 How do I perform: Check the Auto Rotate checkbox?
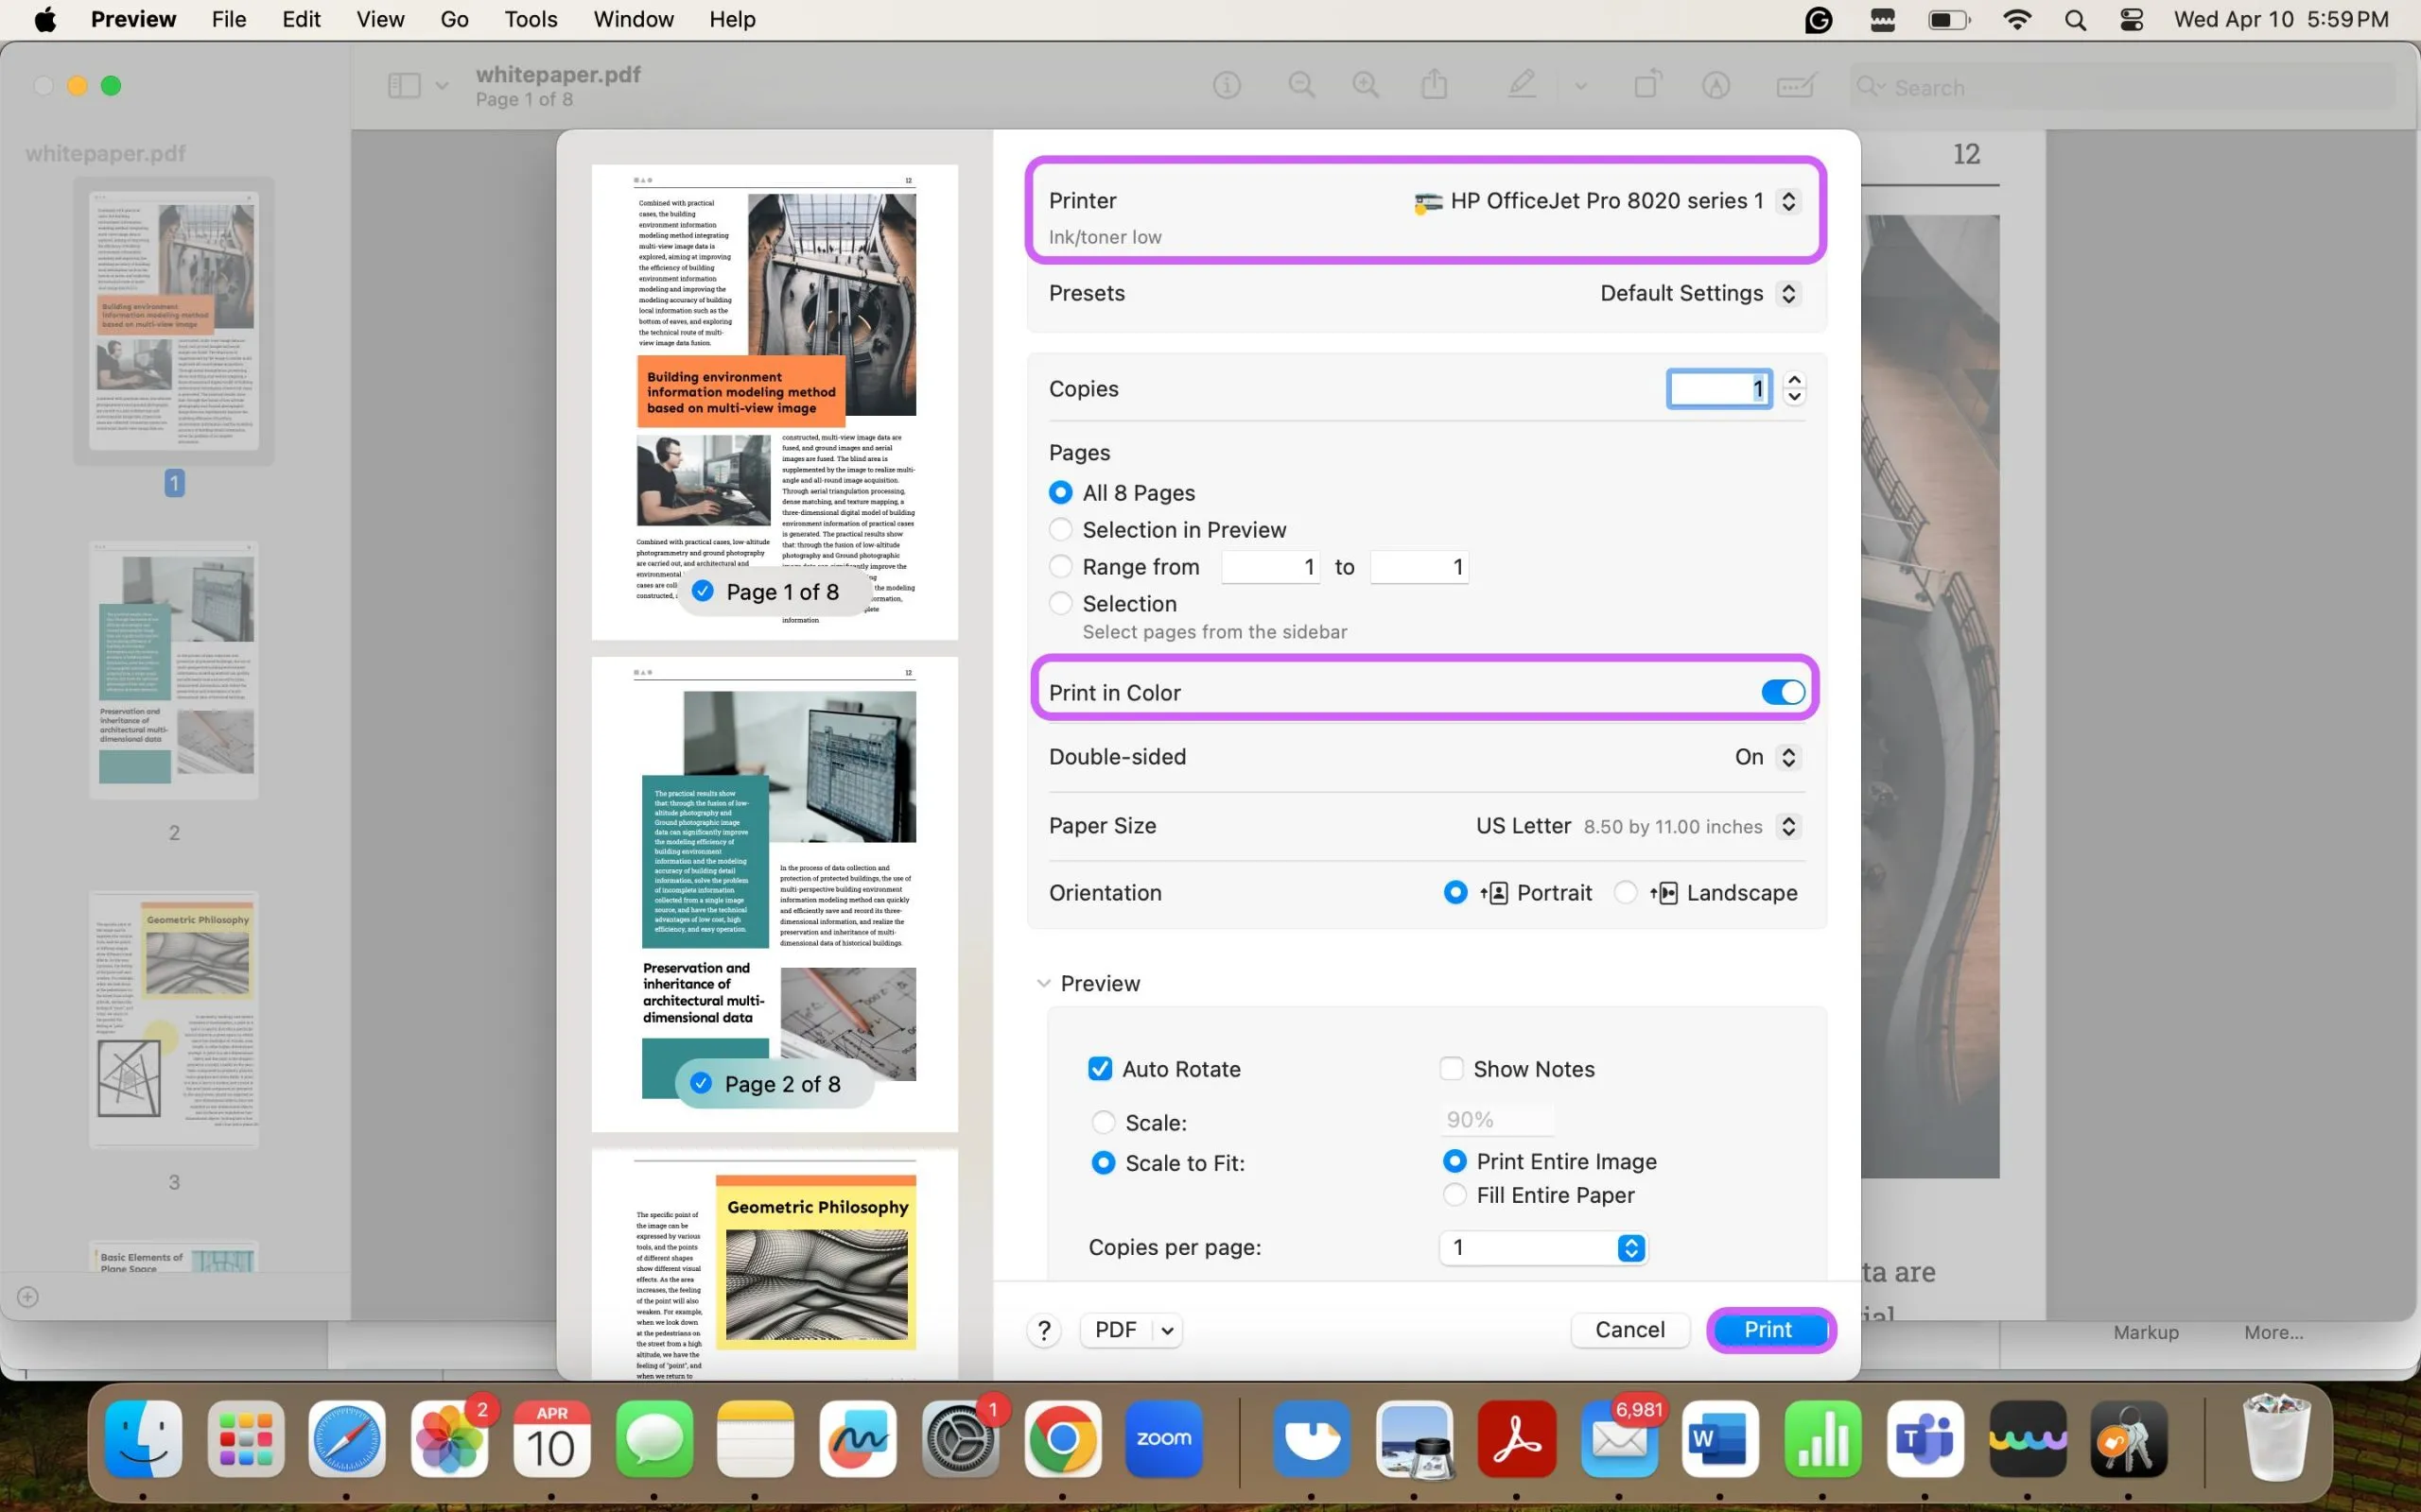1100,1068
